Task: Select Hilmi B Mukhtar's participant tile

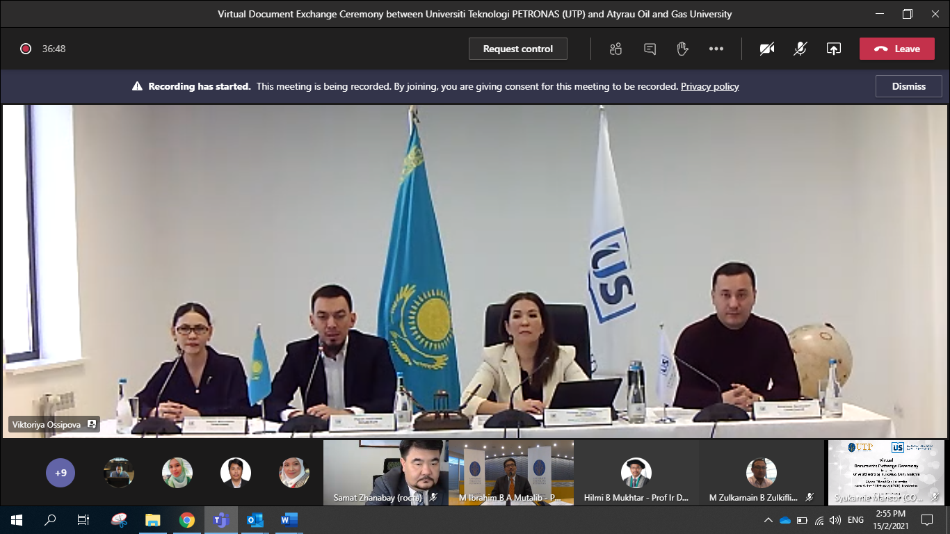Action: 636,473
